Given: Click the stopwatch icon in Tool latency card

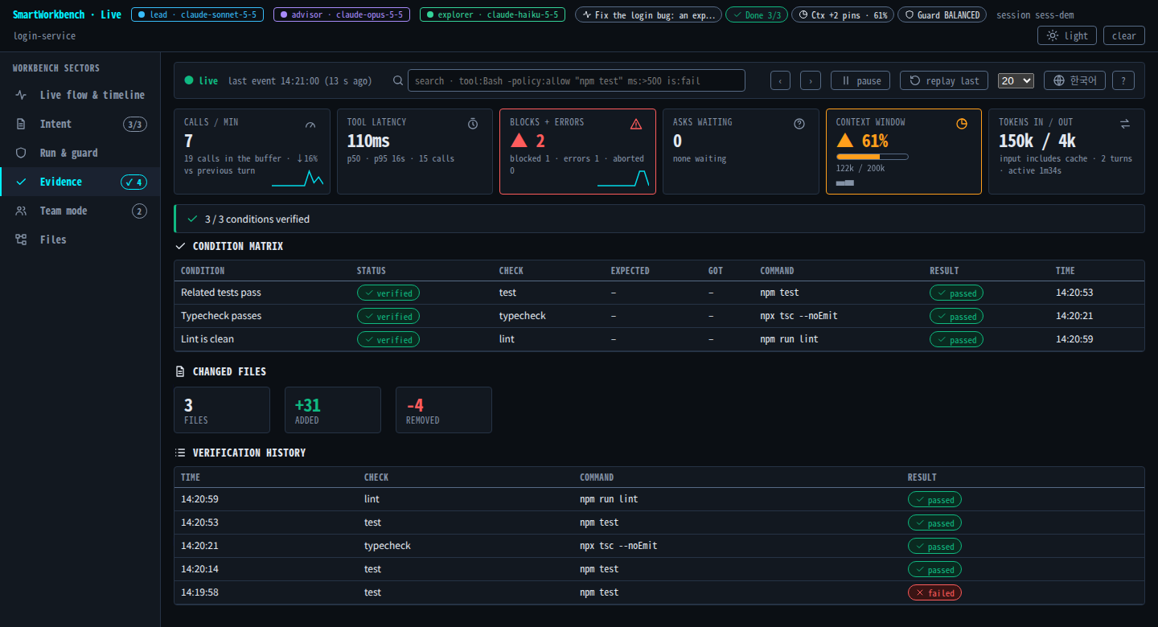Looking at the screenshot, I should pos(473,123).
